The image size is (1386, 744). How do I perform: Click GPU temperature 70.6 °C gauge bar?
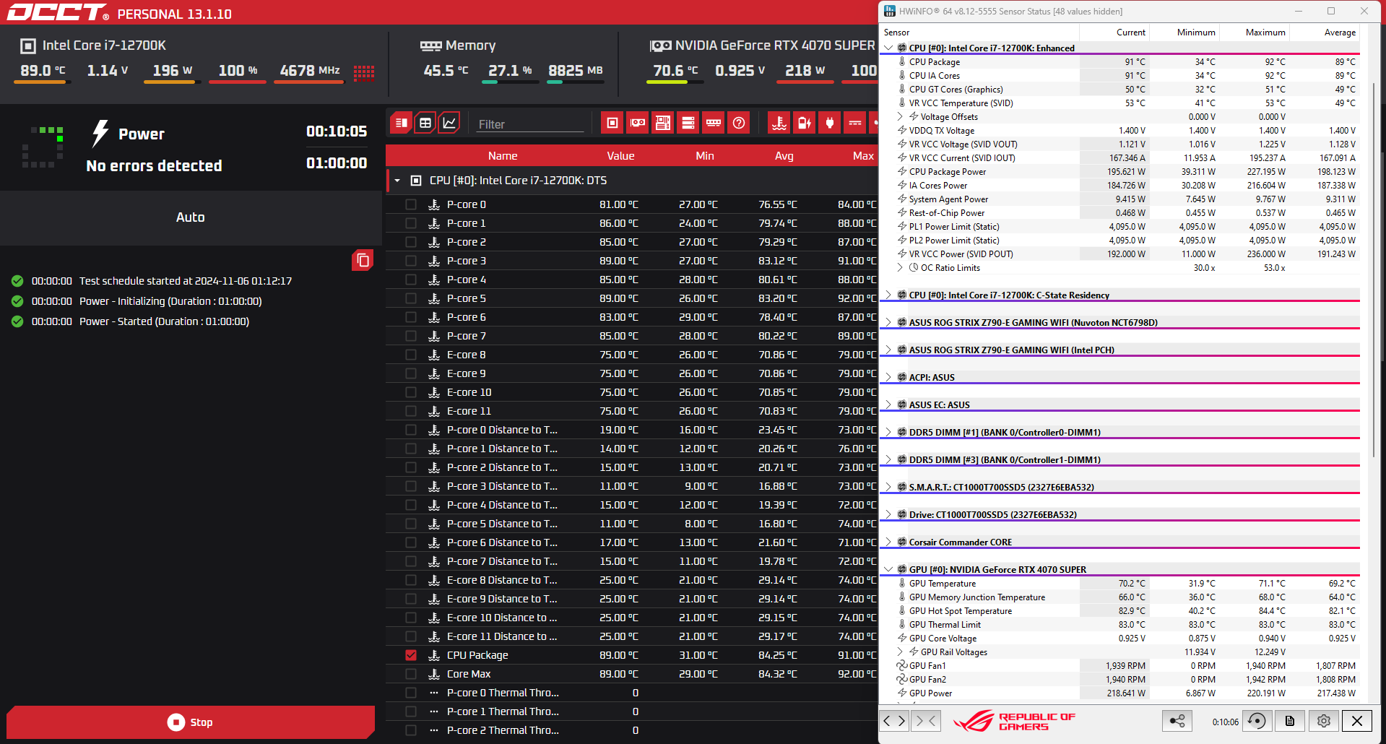[x=675, y=82]
